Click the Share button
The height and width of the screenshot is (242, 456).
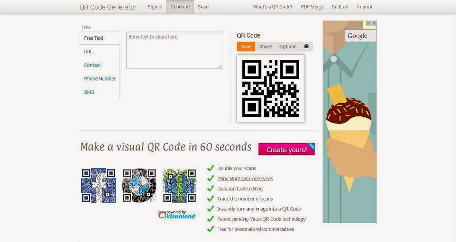265,46
